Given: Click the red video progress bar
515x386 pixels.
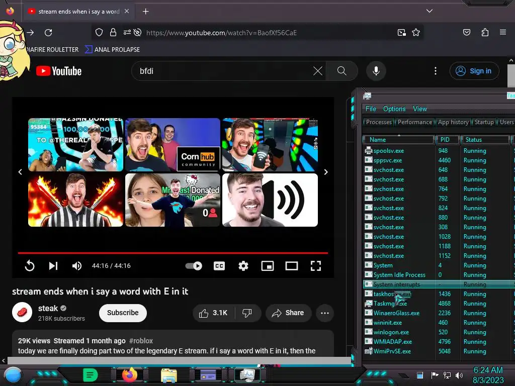Looking at the screenshot, I should [173, 253].
